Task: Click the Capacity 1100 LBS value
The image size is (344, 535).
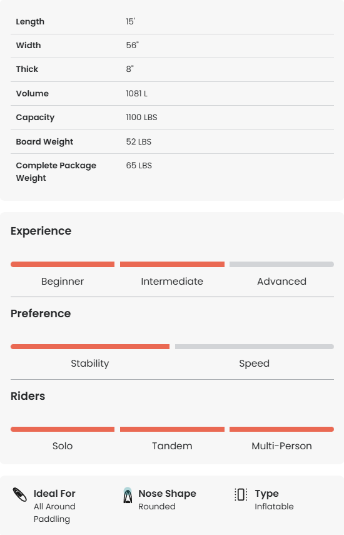Action: tap(141, 118)
